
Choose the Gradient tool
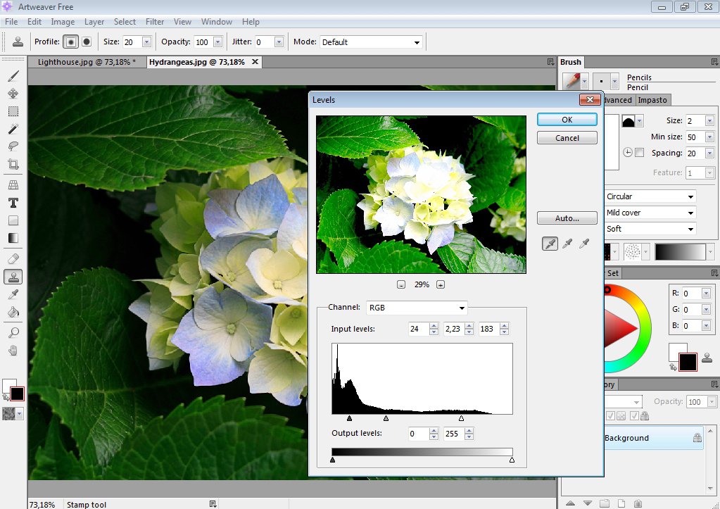pos(14,238)
